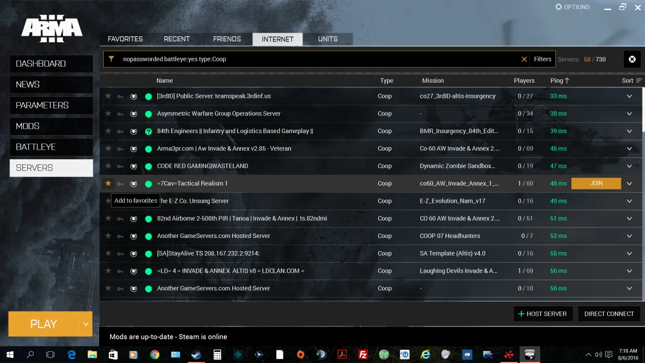Image resolution: width=645 pixels, height=363 pixels.
Task: Click the BattlEye eye icon for [3rdID] Public Server
Action: [134, 96]
